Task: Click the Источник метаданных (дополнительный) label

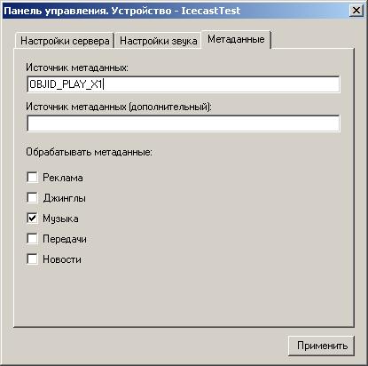Action: pos(119,107)
